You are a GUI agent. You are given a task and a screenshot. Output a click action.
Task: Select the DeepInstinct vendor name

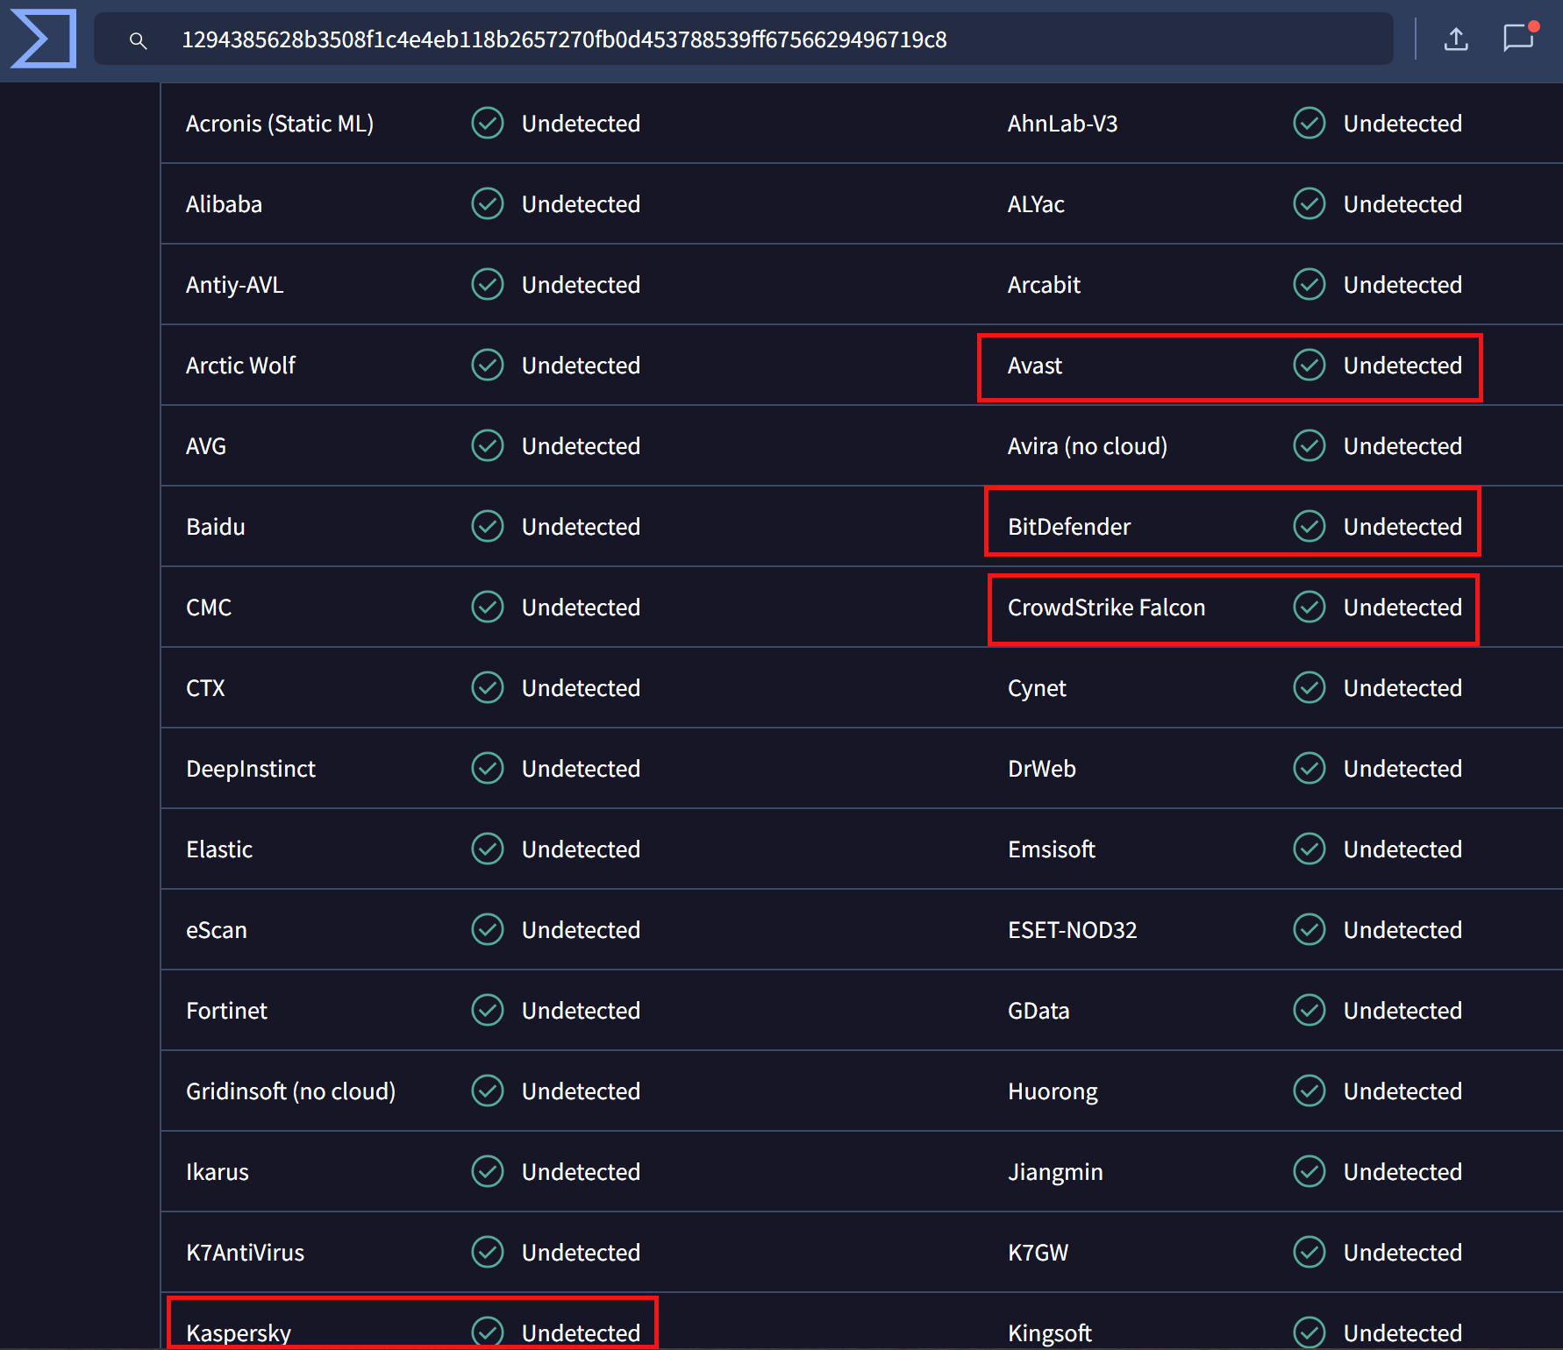251,769
